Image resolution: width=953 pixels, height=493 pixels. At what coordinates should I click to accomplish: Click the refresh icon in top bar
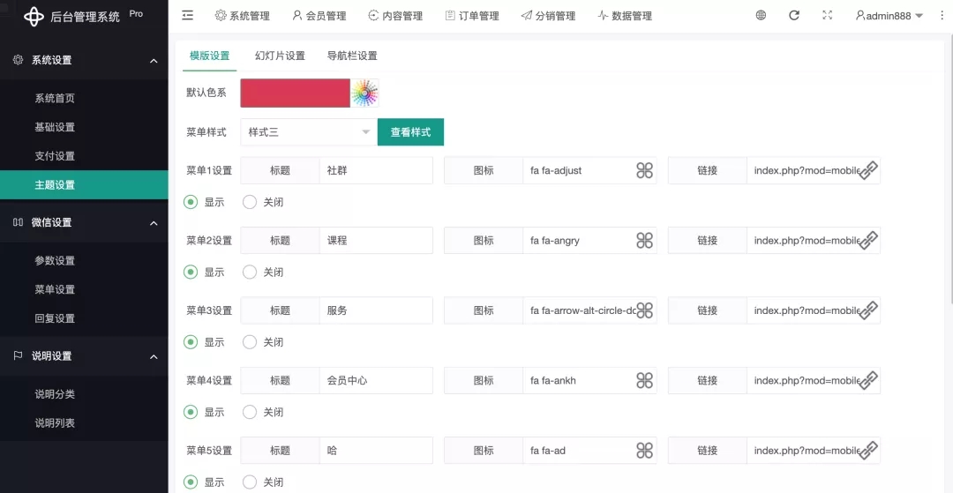(x=794, y=16)
